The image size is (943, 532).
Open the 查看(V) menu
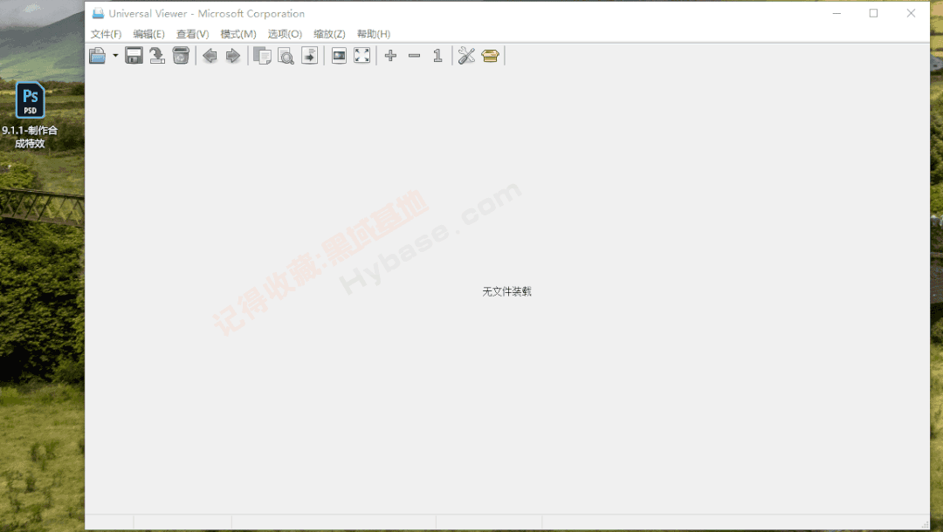192,34
